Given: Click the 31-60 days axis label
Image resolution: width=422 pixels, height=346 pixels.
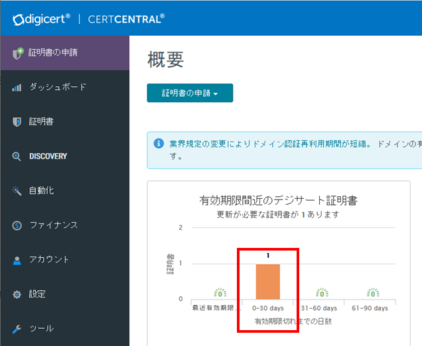Looking at the screenshot, I should click(319, 308).
